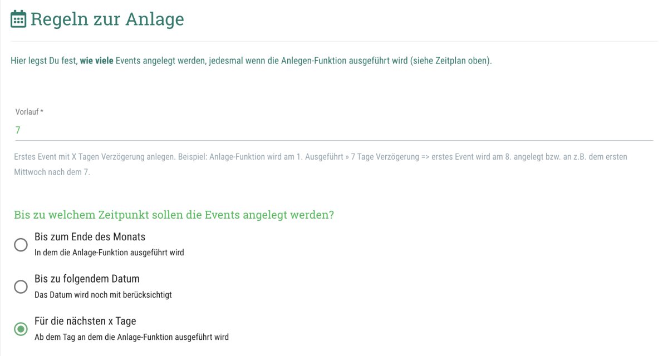This screenshot has height=356, width=668.
Task: Click Mittwoch nach dem 7. in the hint text
Action: pyautogui.click(x=52, y=172)
